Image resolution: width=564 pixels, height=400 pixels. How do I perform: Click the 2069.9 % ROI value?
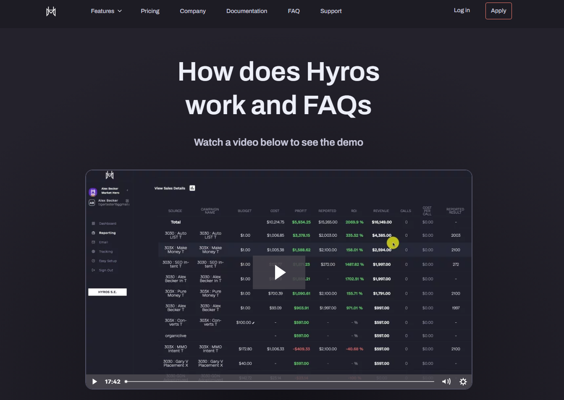[x=354, y=222]
